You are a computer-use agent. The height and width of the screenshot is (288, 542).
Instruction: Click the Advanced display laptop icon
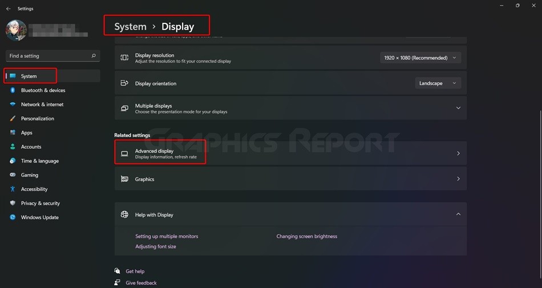pos(124,153)
